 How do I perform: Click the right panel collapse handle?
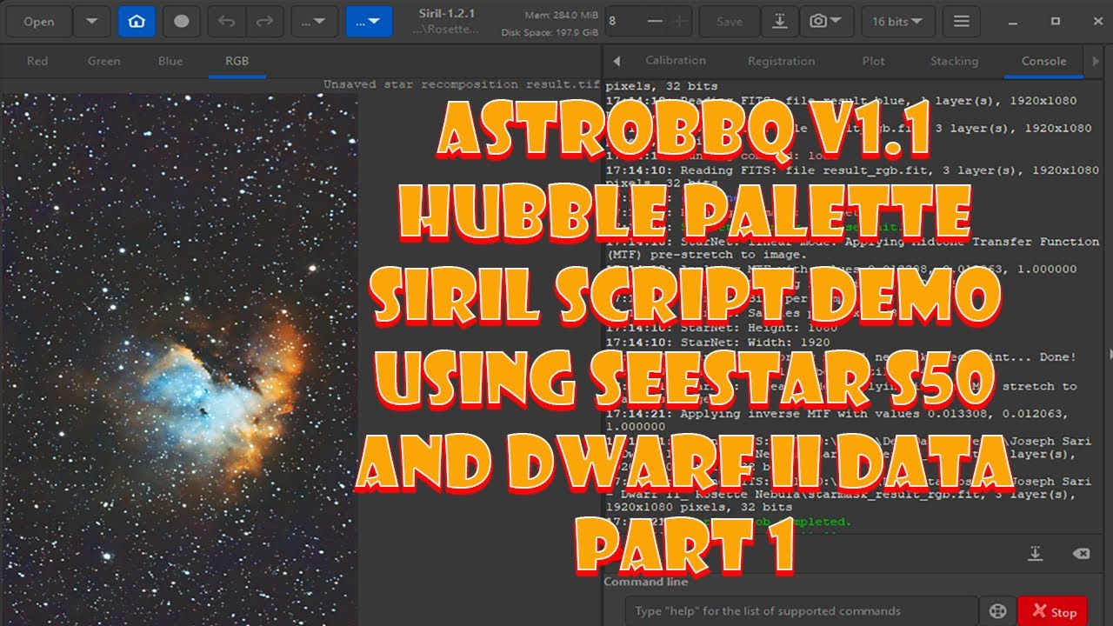pos(1110,354)
